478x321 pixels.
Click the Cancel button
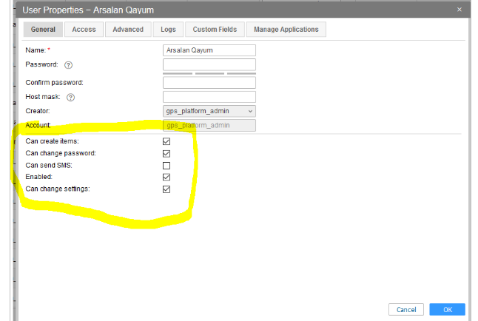pyautogui.click(x=406, y=309)
